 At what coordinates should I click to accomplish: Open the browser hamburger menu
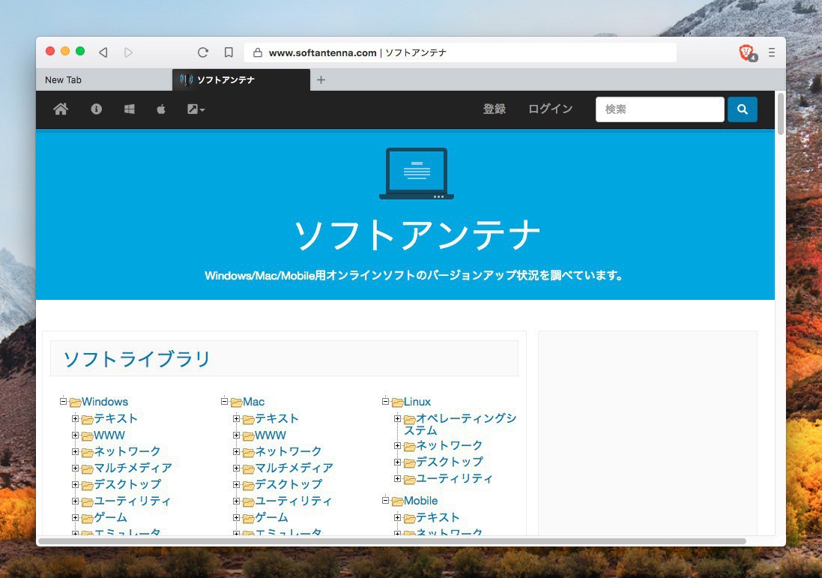[x=772, y=52]
